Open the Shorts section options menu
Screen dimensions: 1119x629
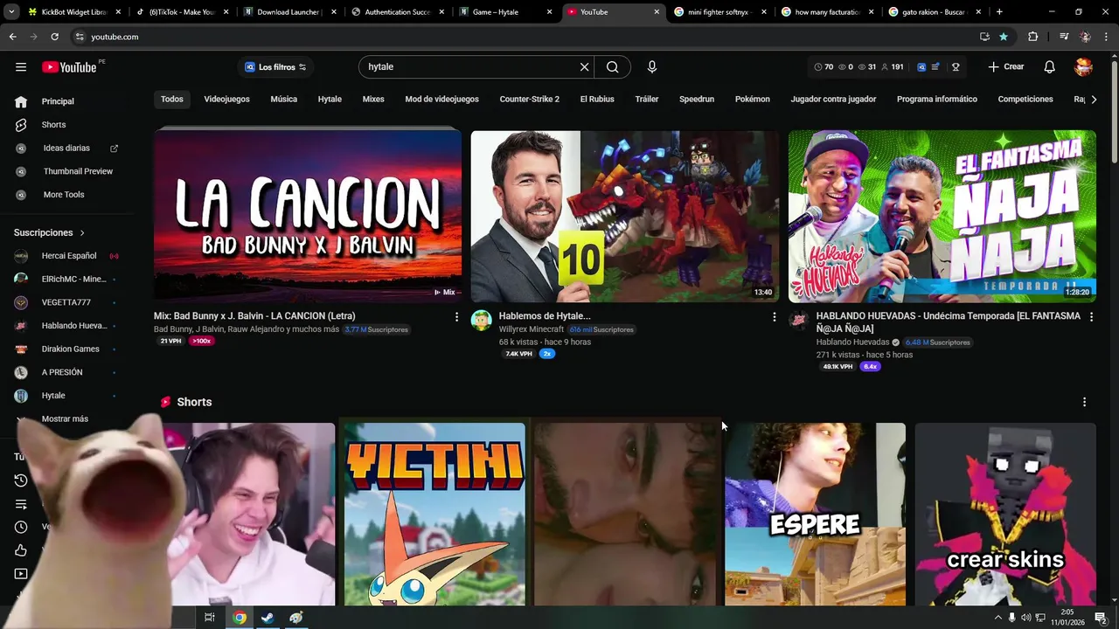click(x=1084, y=402)
